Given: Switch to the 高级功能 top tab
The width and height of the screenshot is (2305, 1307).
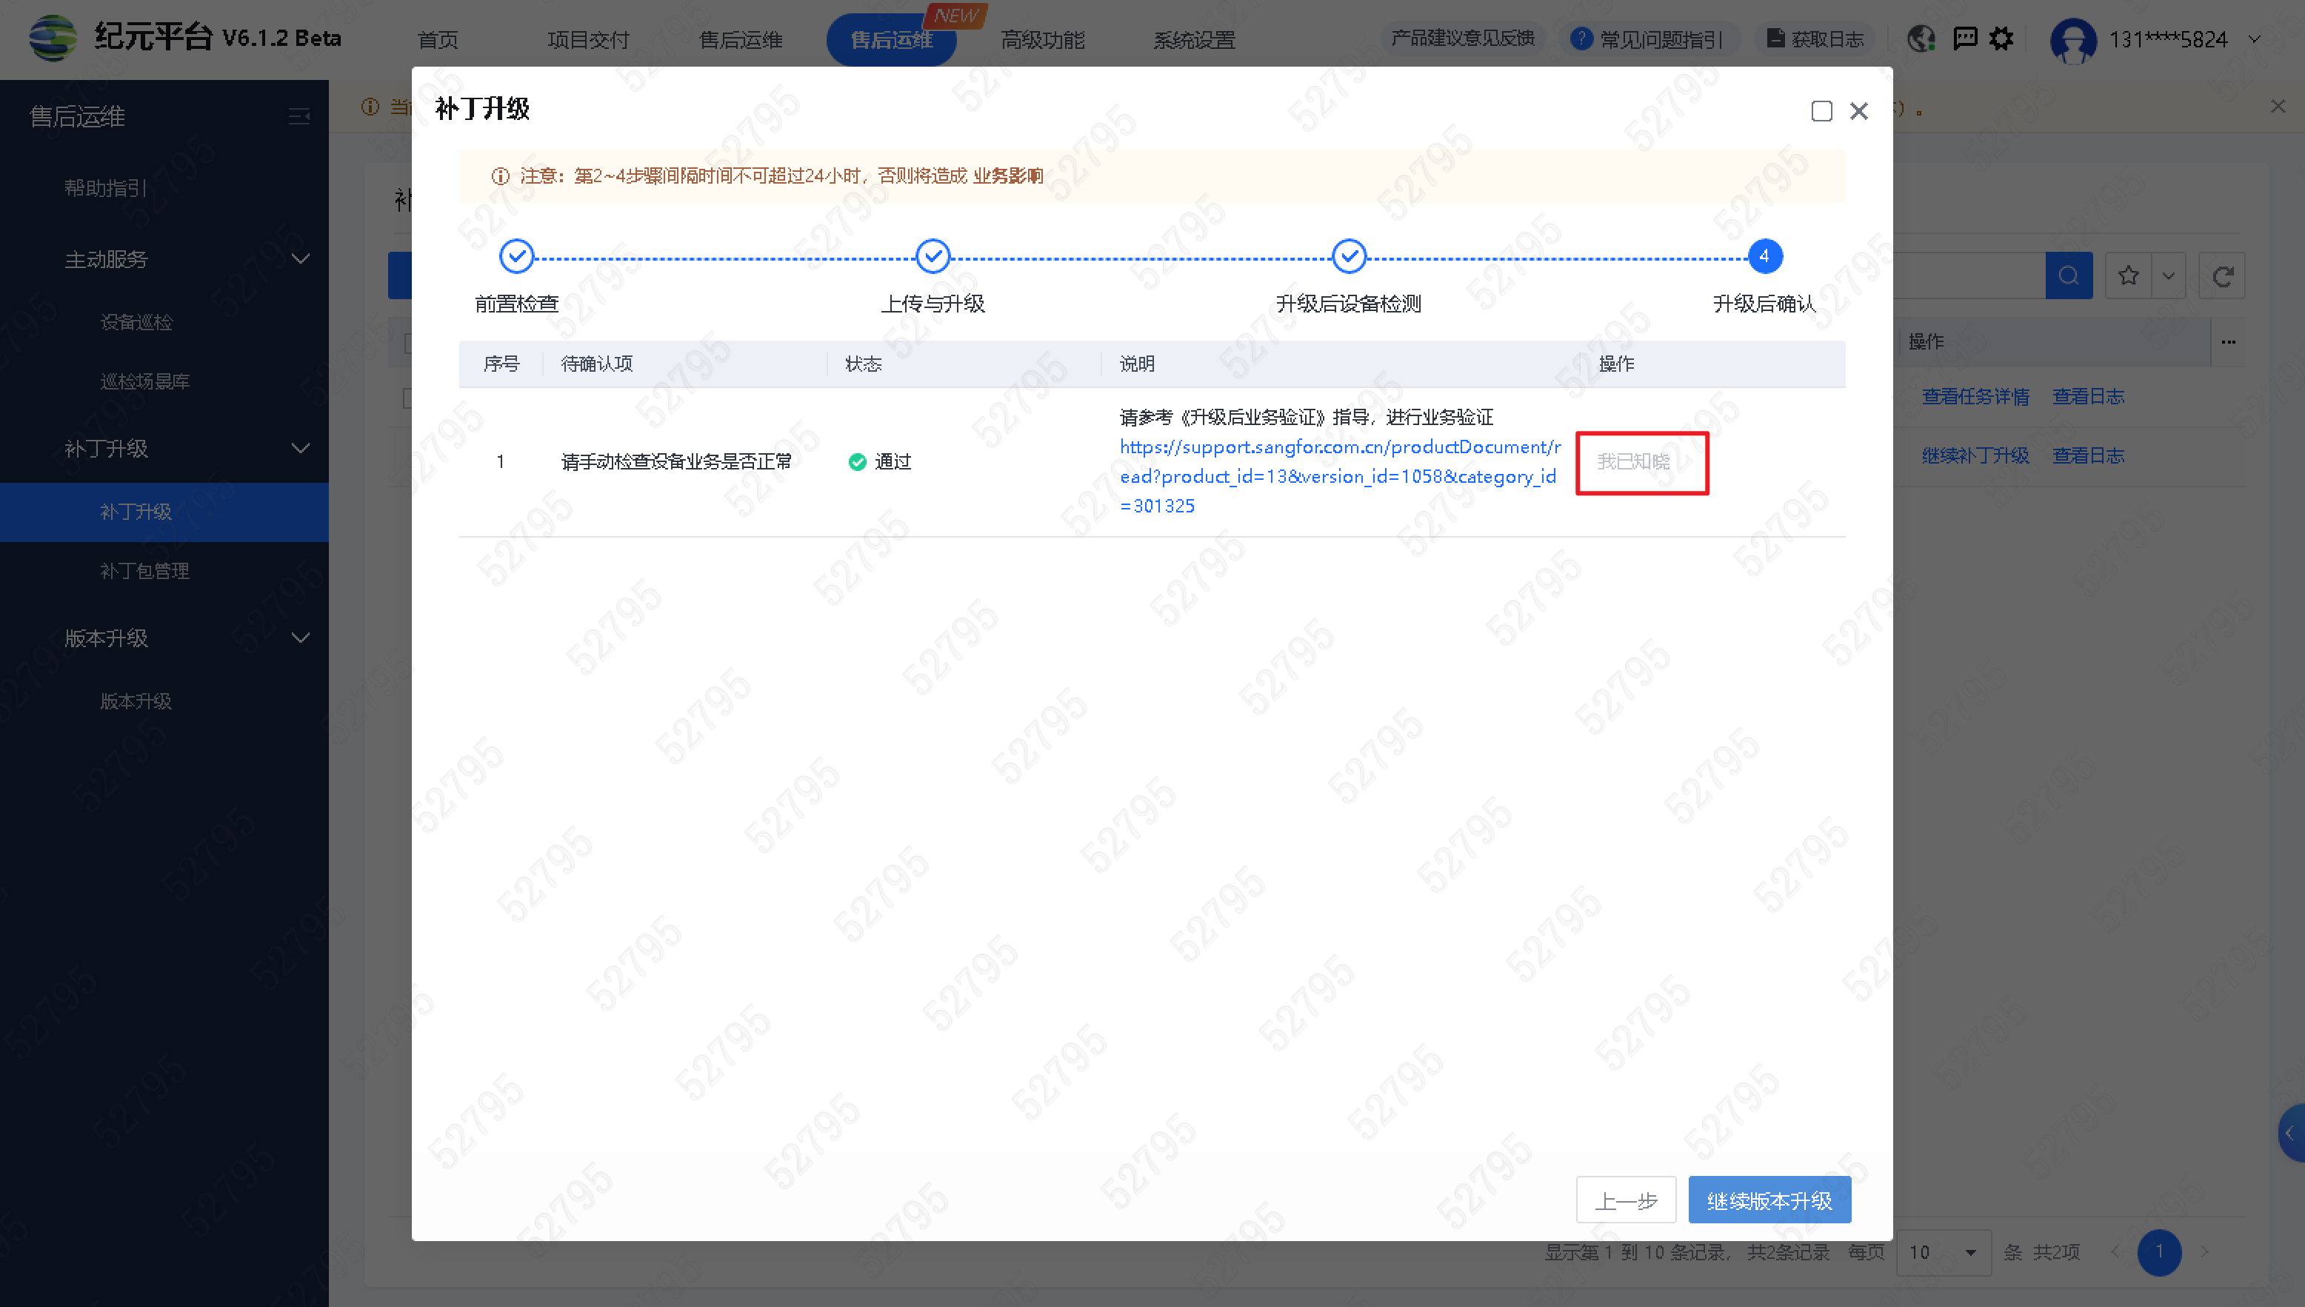Looking at the screenshot, I should click(1042, 39).
